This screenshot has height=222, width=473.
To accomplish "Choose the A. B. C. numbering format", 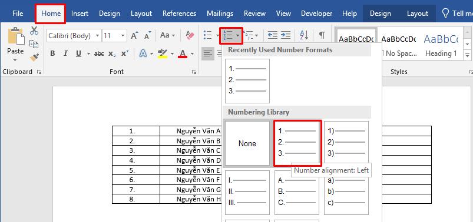I will (x=297, y=193).
